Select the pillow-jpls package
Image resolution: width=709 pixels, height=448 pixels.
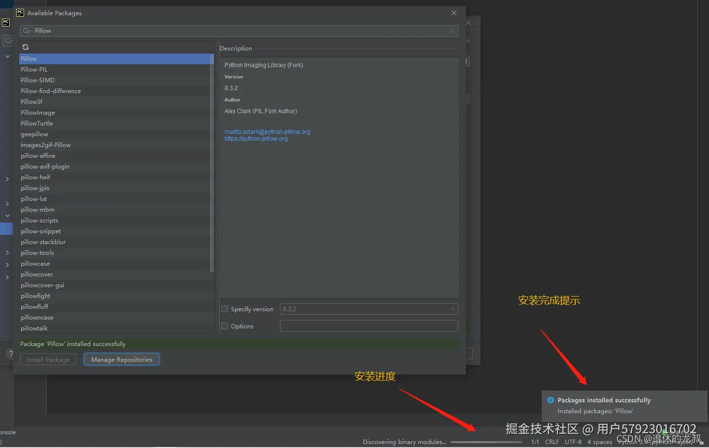point(115,188)
